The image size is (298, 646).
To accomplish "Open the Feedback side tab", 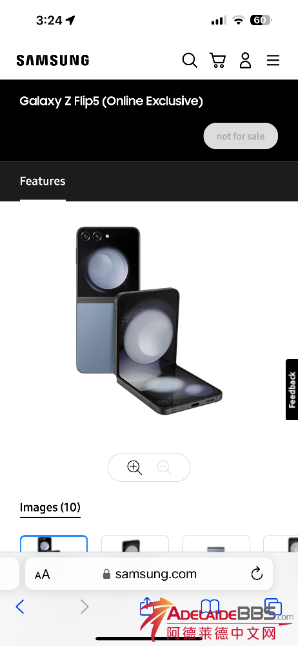I will point(292,390).
